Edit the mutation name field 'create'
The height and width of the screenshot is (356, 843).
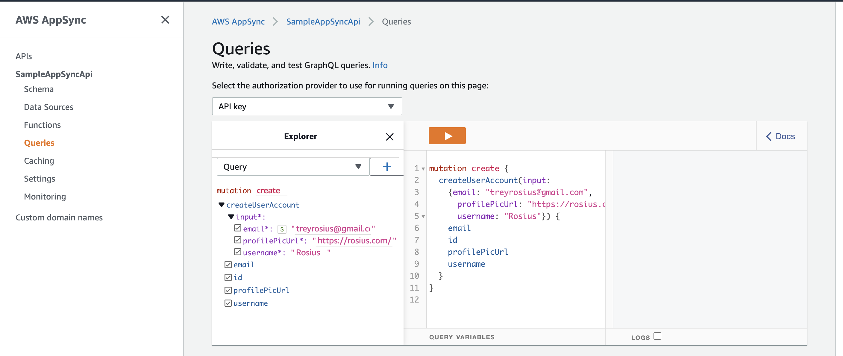click(x=271, y=191)
